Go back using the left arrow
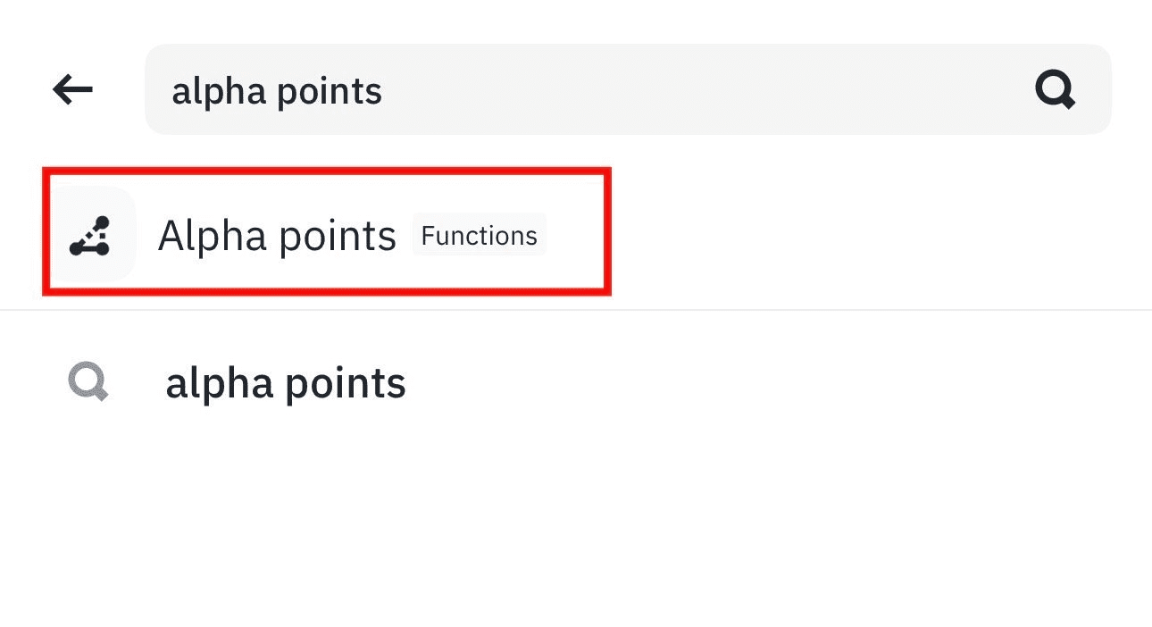This screenshot has height=627, width=1152. click(73, 89)
